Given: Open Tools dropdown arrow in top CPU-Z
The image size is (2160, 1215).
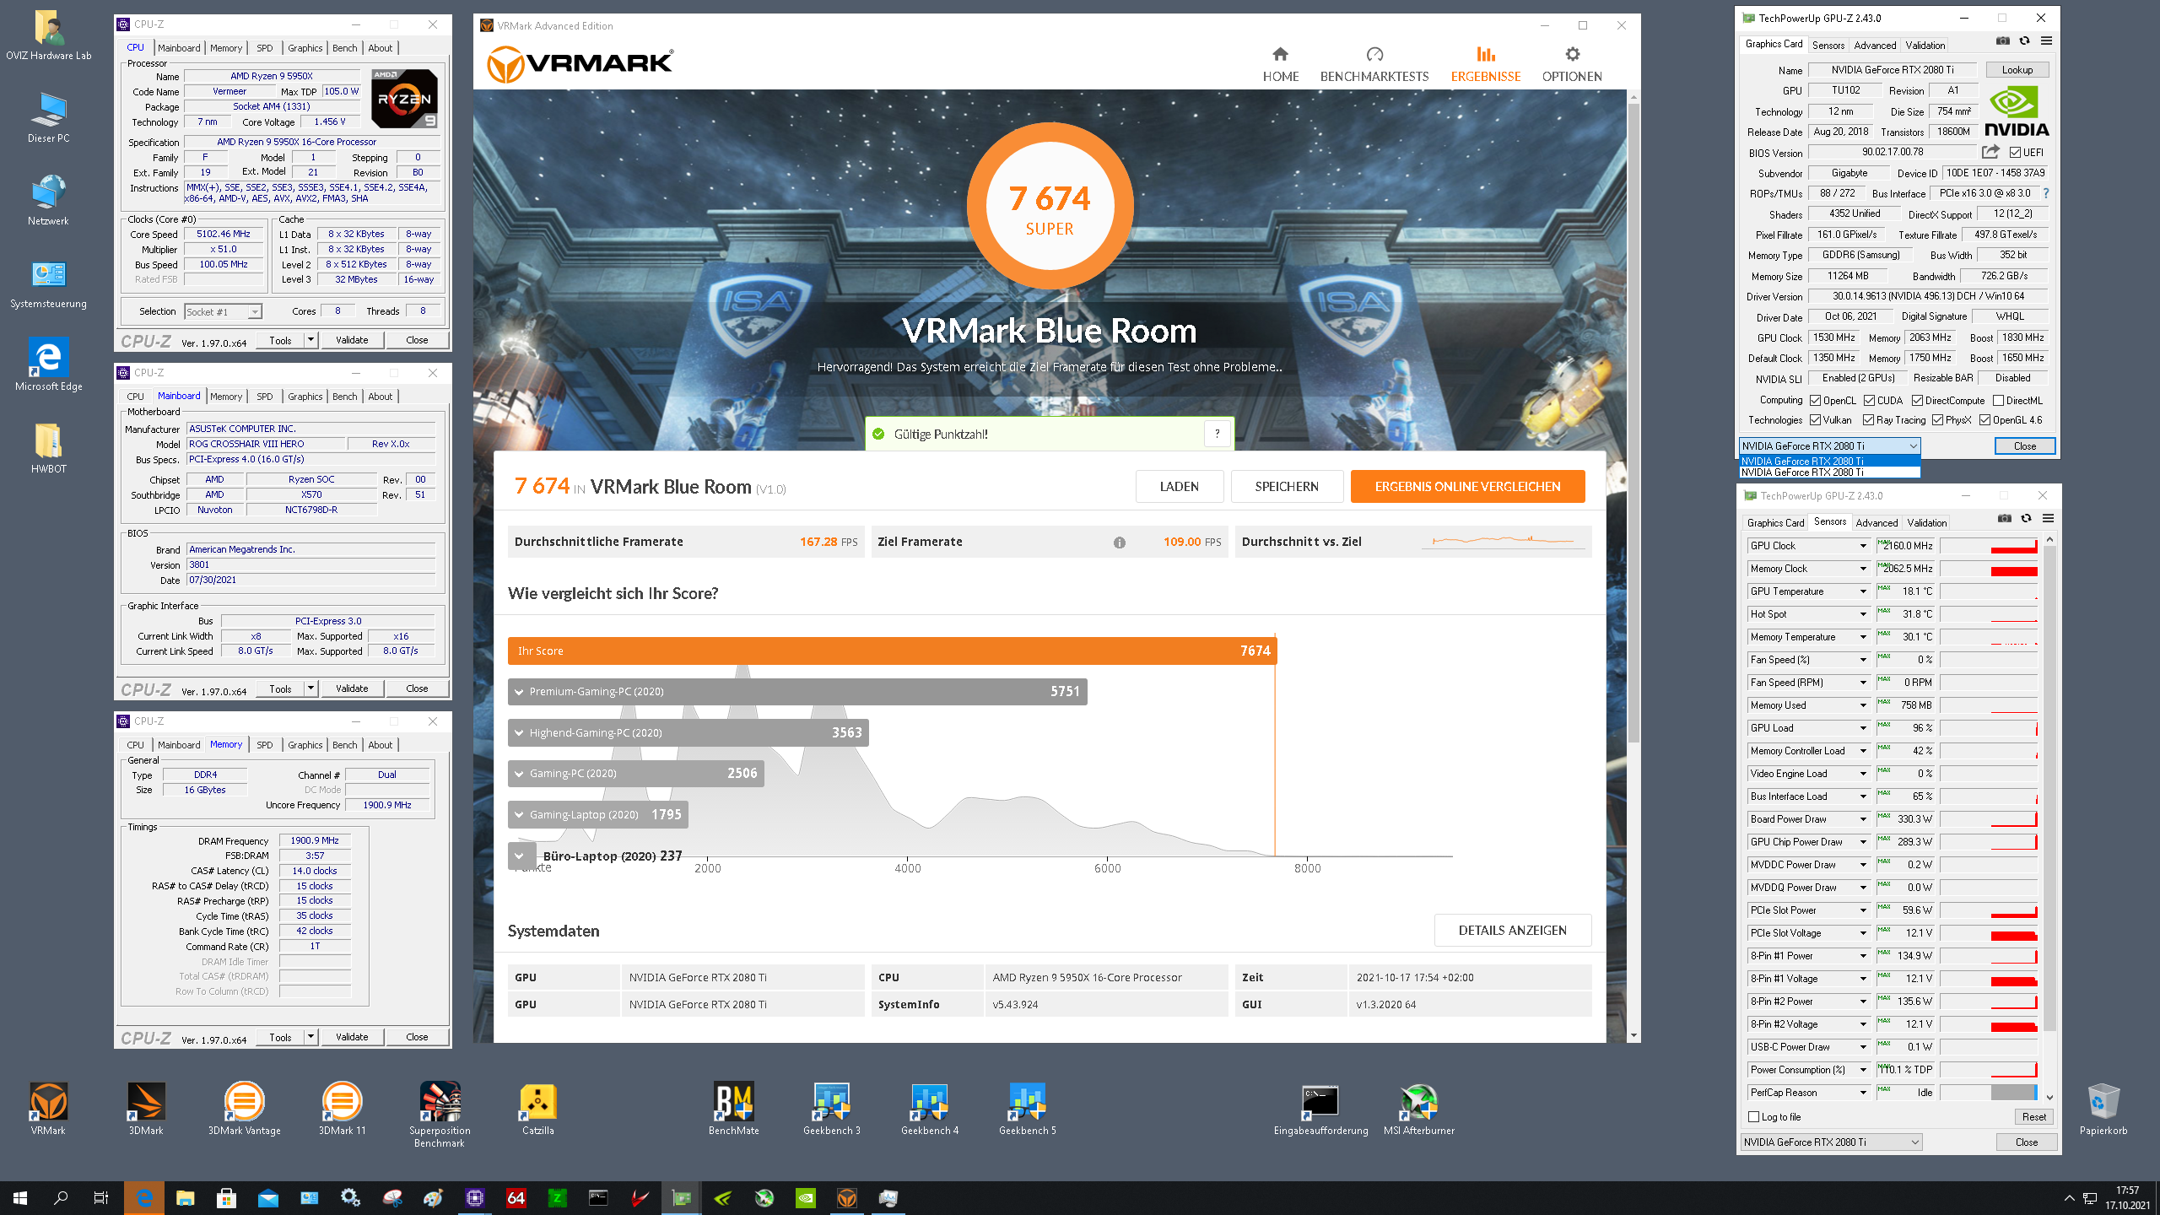Looking at the screenshot, I should [310, 340].
